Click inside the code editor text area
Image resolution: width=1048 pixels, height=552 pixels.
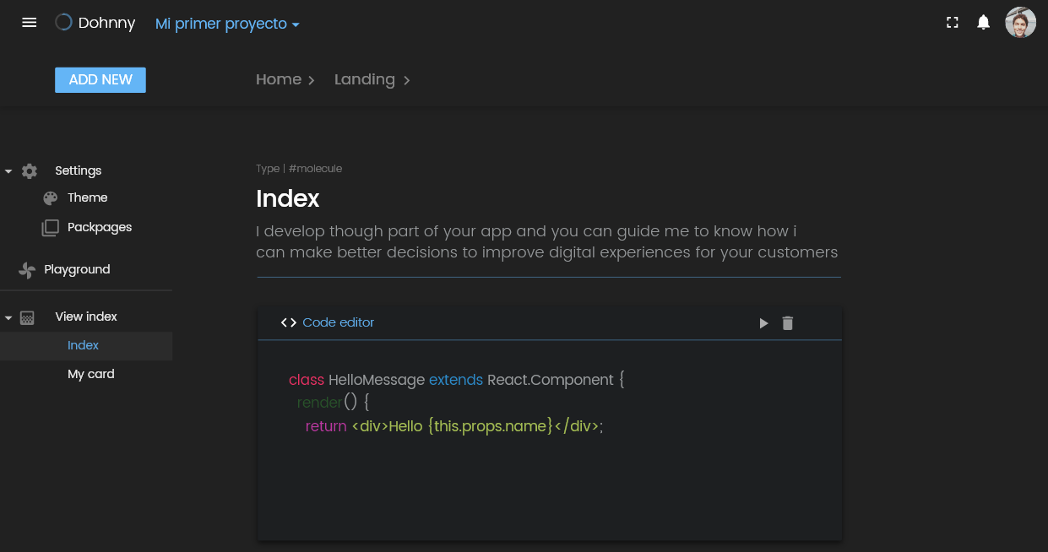pos(549,439)
